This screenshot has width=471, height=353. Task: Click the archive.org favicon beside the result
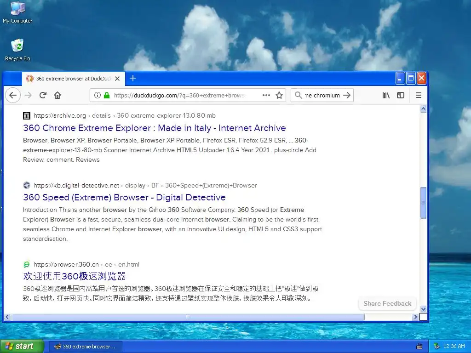click(27, 115)
